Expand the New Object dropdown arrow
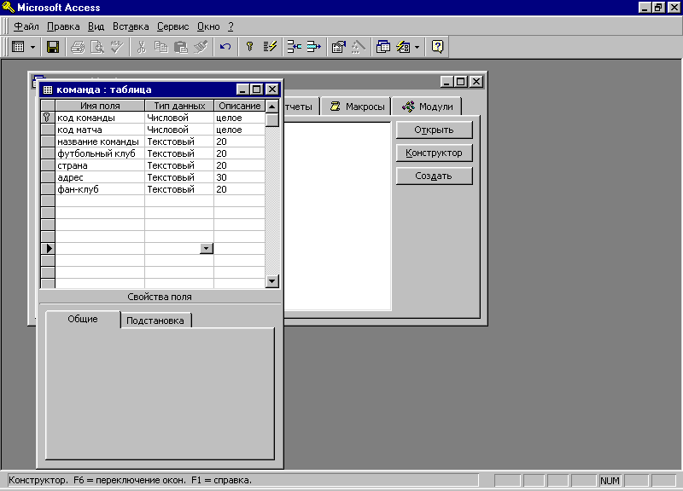Viewport: 683px width, 491px height. (417, 47)
